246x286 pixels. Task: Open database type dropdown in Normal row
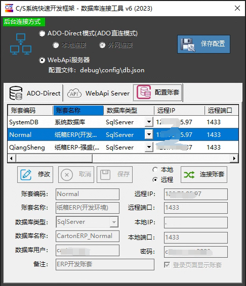pyautogui.click(x=149, y=134)
